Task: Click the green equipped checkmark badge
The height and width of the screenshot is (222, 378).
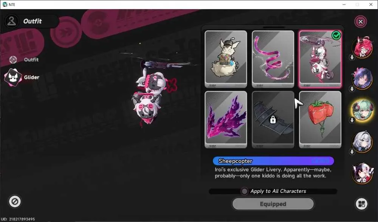Action: [x=336, y=36]
